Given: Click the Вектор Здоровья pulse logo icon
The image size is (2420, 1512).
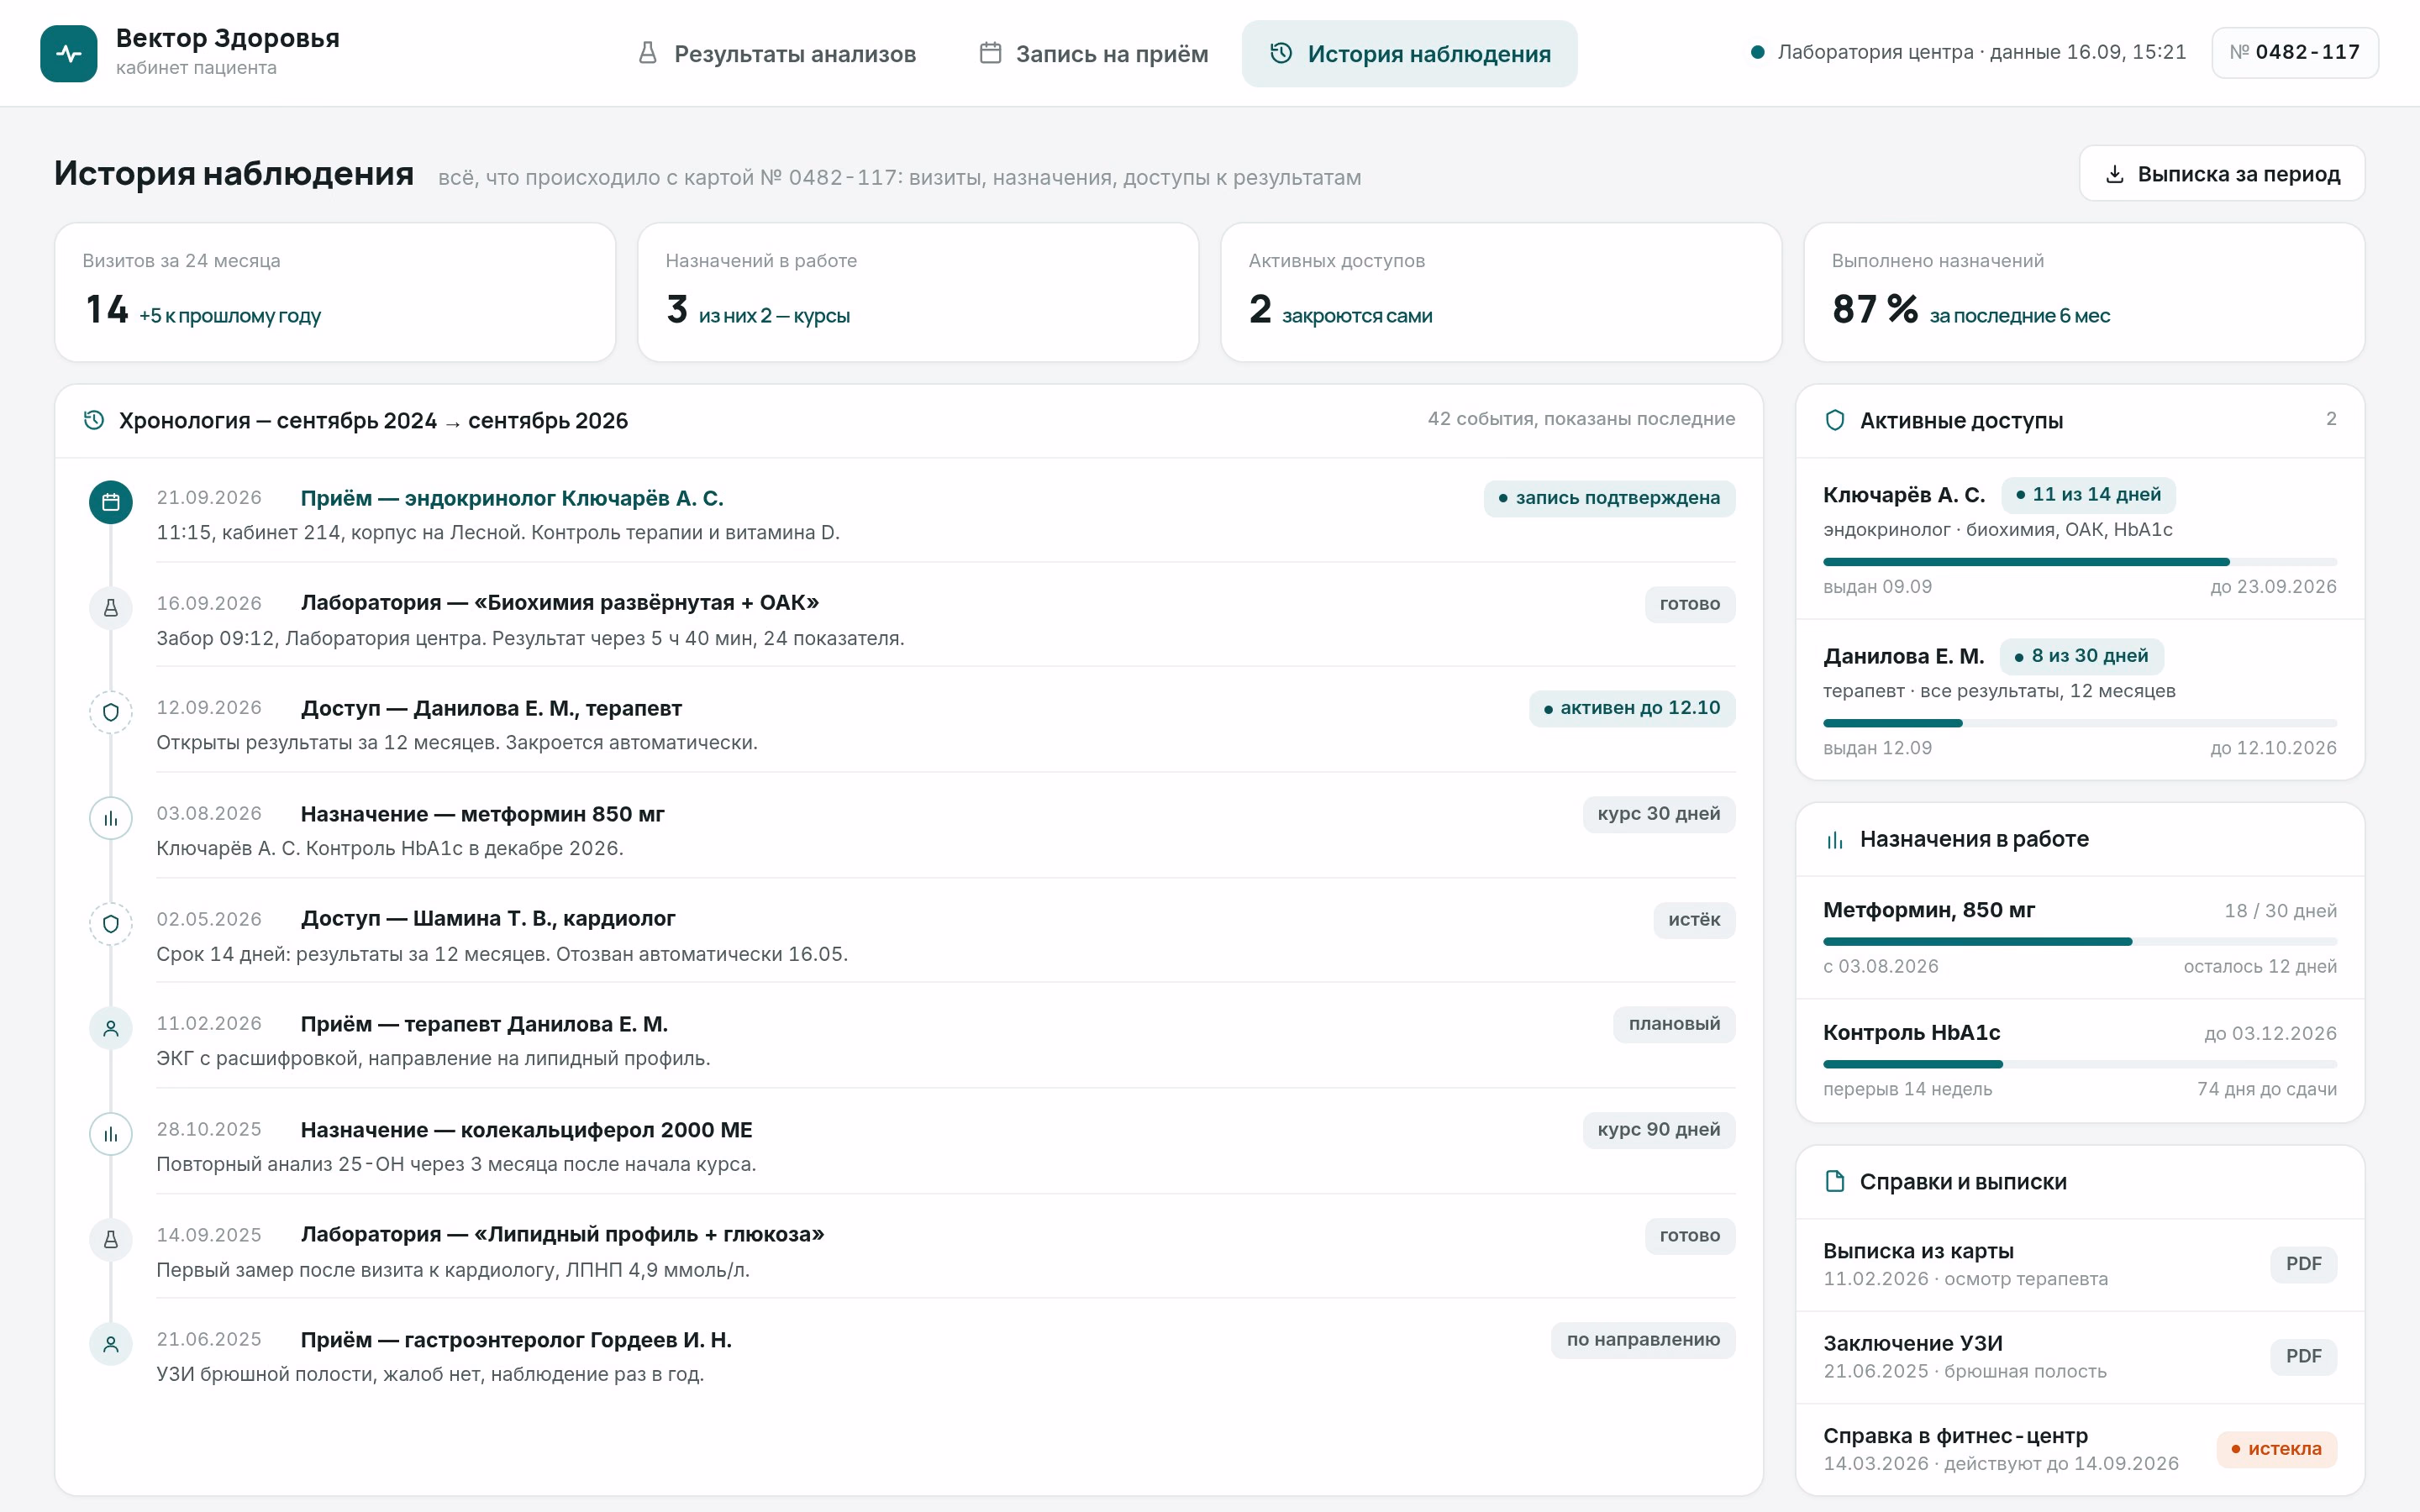Looking at the screenshot, I should point(69,54).
